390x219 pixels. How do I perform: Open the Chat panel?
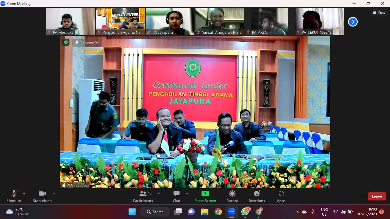pos(176,194)
